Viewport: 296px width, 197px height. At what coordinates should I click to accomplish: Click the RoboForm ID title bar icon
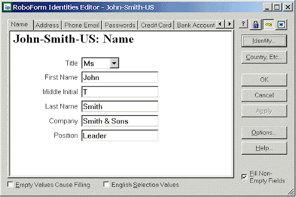pyautogui.click(x=8, y=7)
